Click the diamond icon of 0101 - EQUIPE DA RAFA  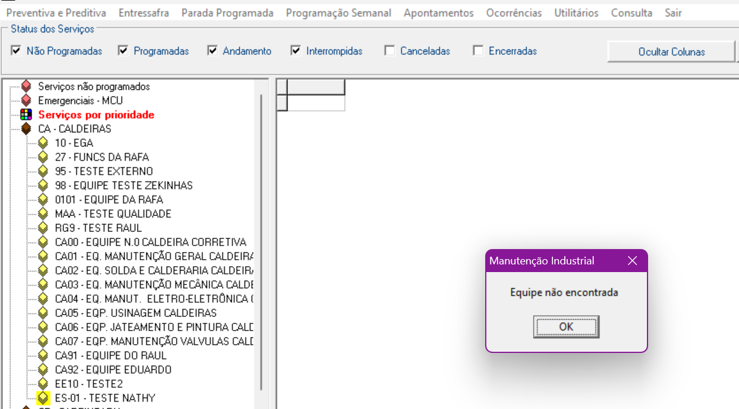coord(42,199)
